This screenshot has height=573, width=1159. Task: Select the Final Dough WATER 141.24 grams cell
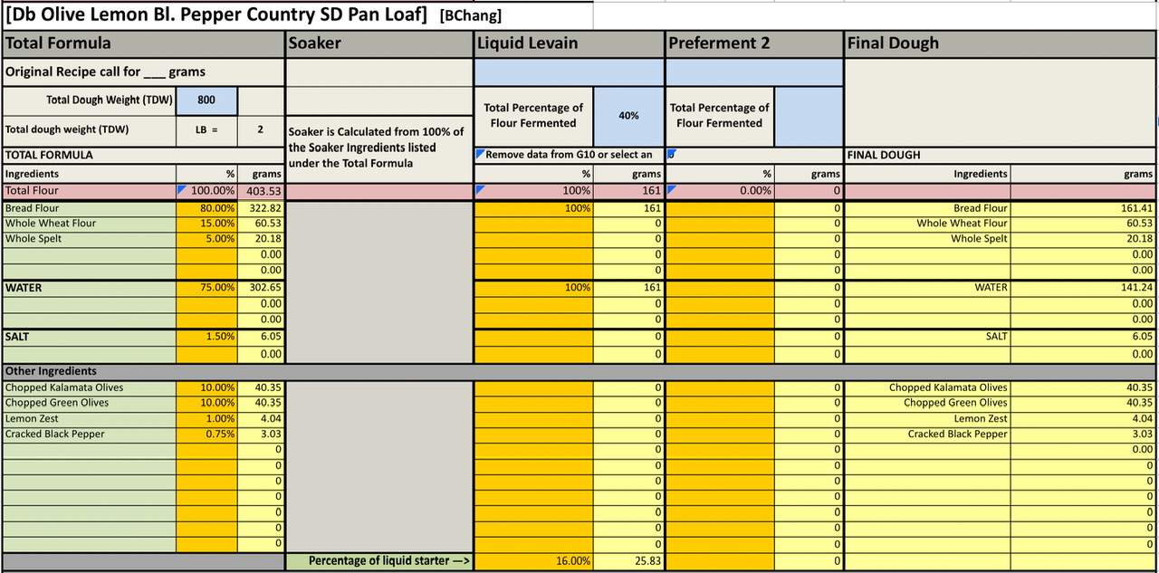pyautogui.click(x=1083, y=288)
